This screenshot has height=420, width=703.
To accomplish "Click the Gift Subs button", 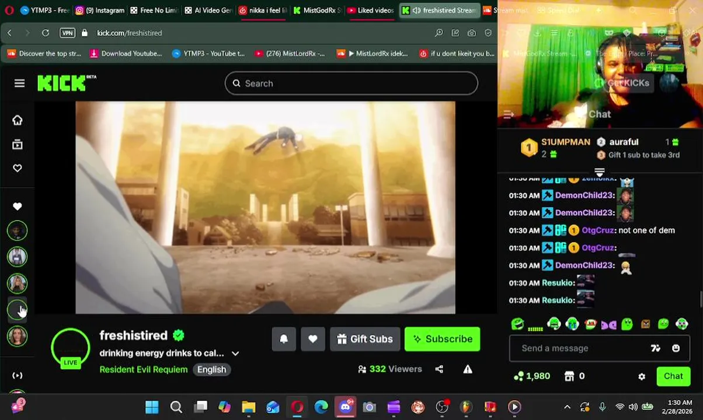I will coord(365,339).
